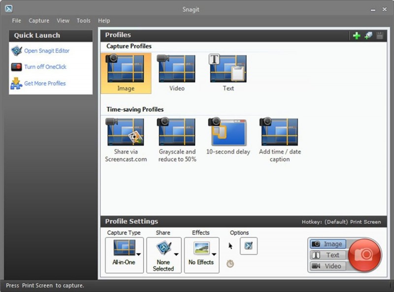Select the 10-second delay profile

click(x=228, y=136)
